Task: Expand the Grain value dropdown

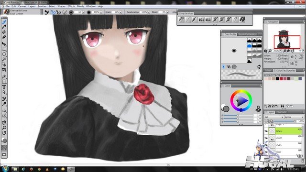Action: (x=120, y=12)
